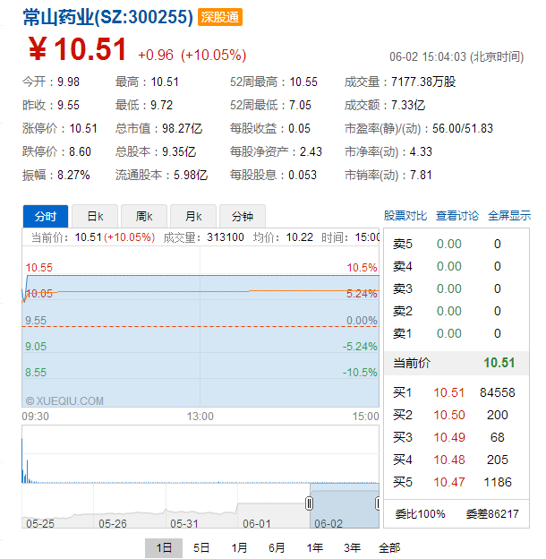546x559 pixels.
Task: Click stock title 常山药业(SZ:300255)
Action: coord(108,17)
